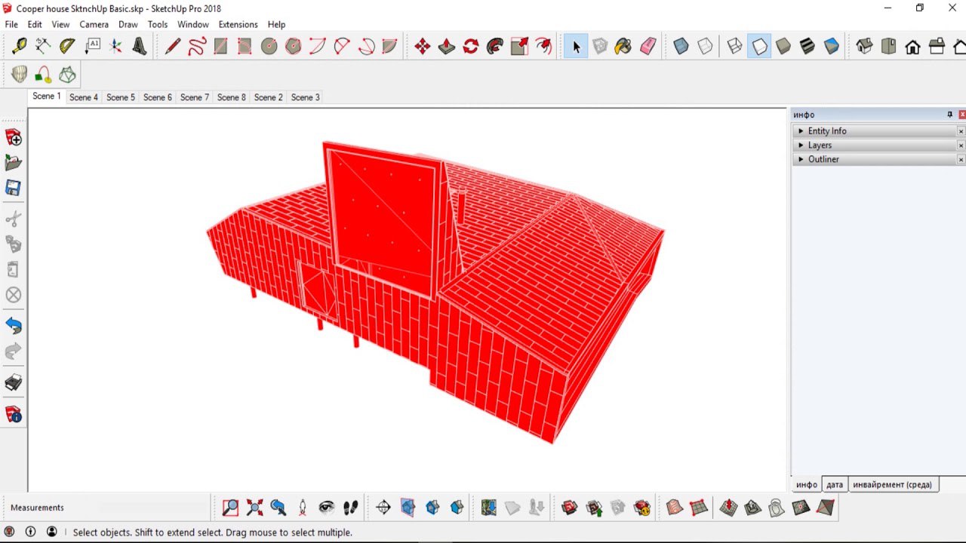The width and height of the screenshot is (966, 543).
Task: Switch to Scene 4 tab
Action: 84,97
